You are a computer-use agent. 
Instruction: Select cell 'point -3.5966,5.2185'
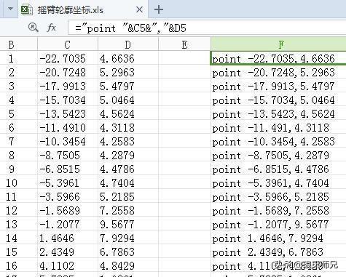[278, 196]
